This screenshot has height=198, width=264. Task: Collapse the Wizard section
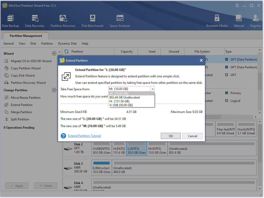pyautogui.click(x=54, y=54)
